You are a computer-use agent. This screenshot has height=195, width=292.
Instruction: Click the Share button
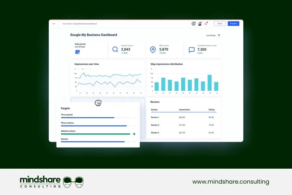(220, 23)
